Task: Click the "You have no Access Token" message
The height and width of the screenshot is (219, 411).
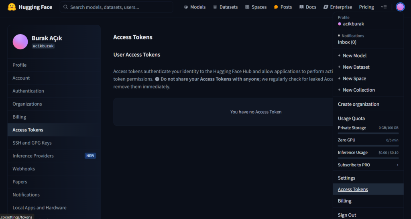Action: coord(256,112)
